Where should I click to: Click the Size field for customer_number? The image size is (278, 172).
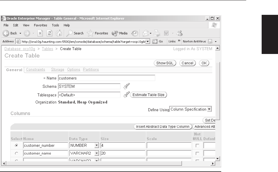[123, 145]
